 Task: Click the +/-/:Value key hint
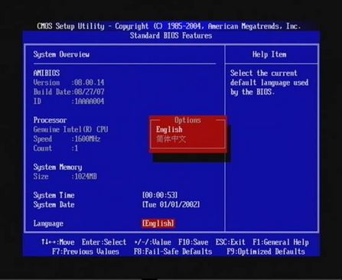[x=153, y=243]
